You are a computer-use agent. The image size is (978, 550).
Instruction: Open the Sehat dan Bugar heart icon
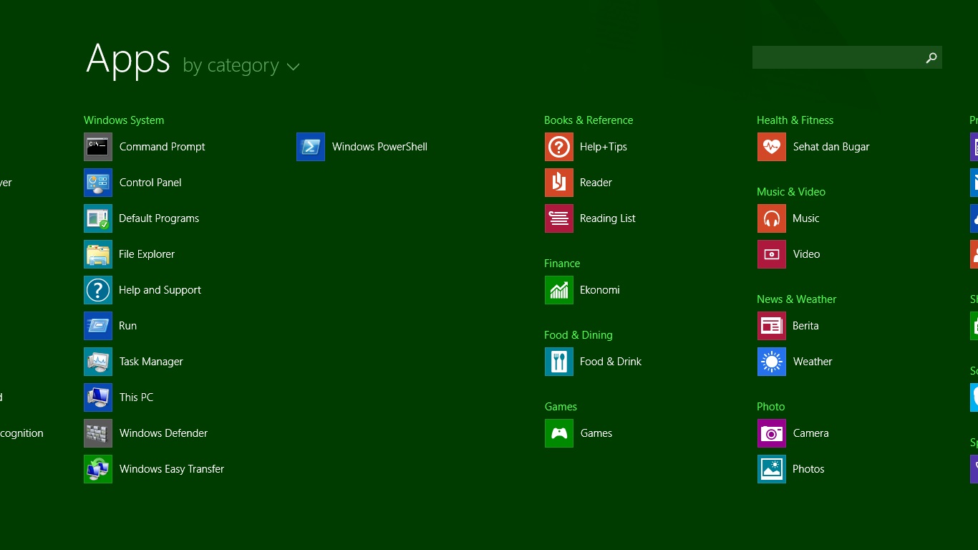(772, 147)
